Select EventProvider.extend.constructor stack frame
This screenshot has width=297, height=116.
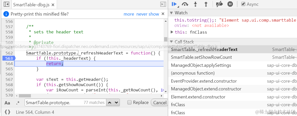pyautogui.click(x=233, y=81)
